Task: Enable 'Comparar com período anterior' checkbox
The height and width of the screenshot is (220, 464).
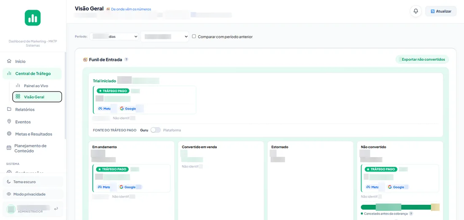Action: pyautogui.click(x=194, y=37)
